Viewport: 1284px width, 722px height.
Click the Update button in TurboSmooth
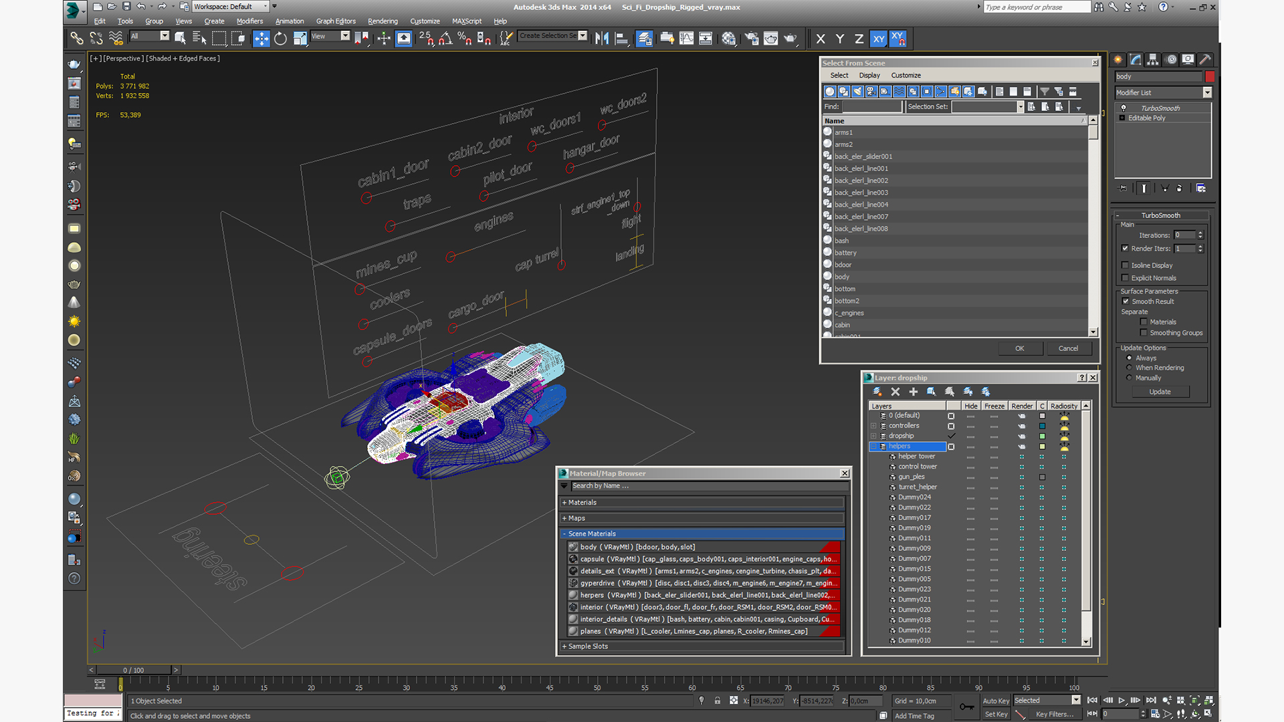pos(1160,392)
